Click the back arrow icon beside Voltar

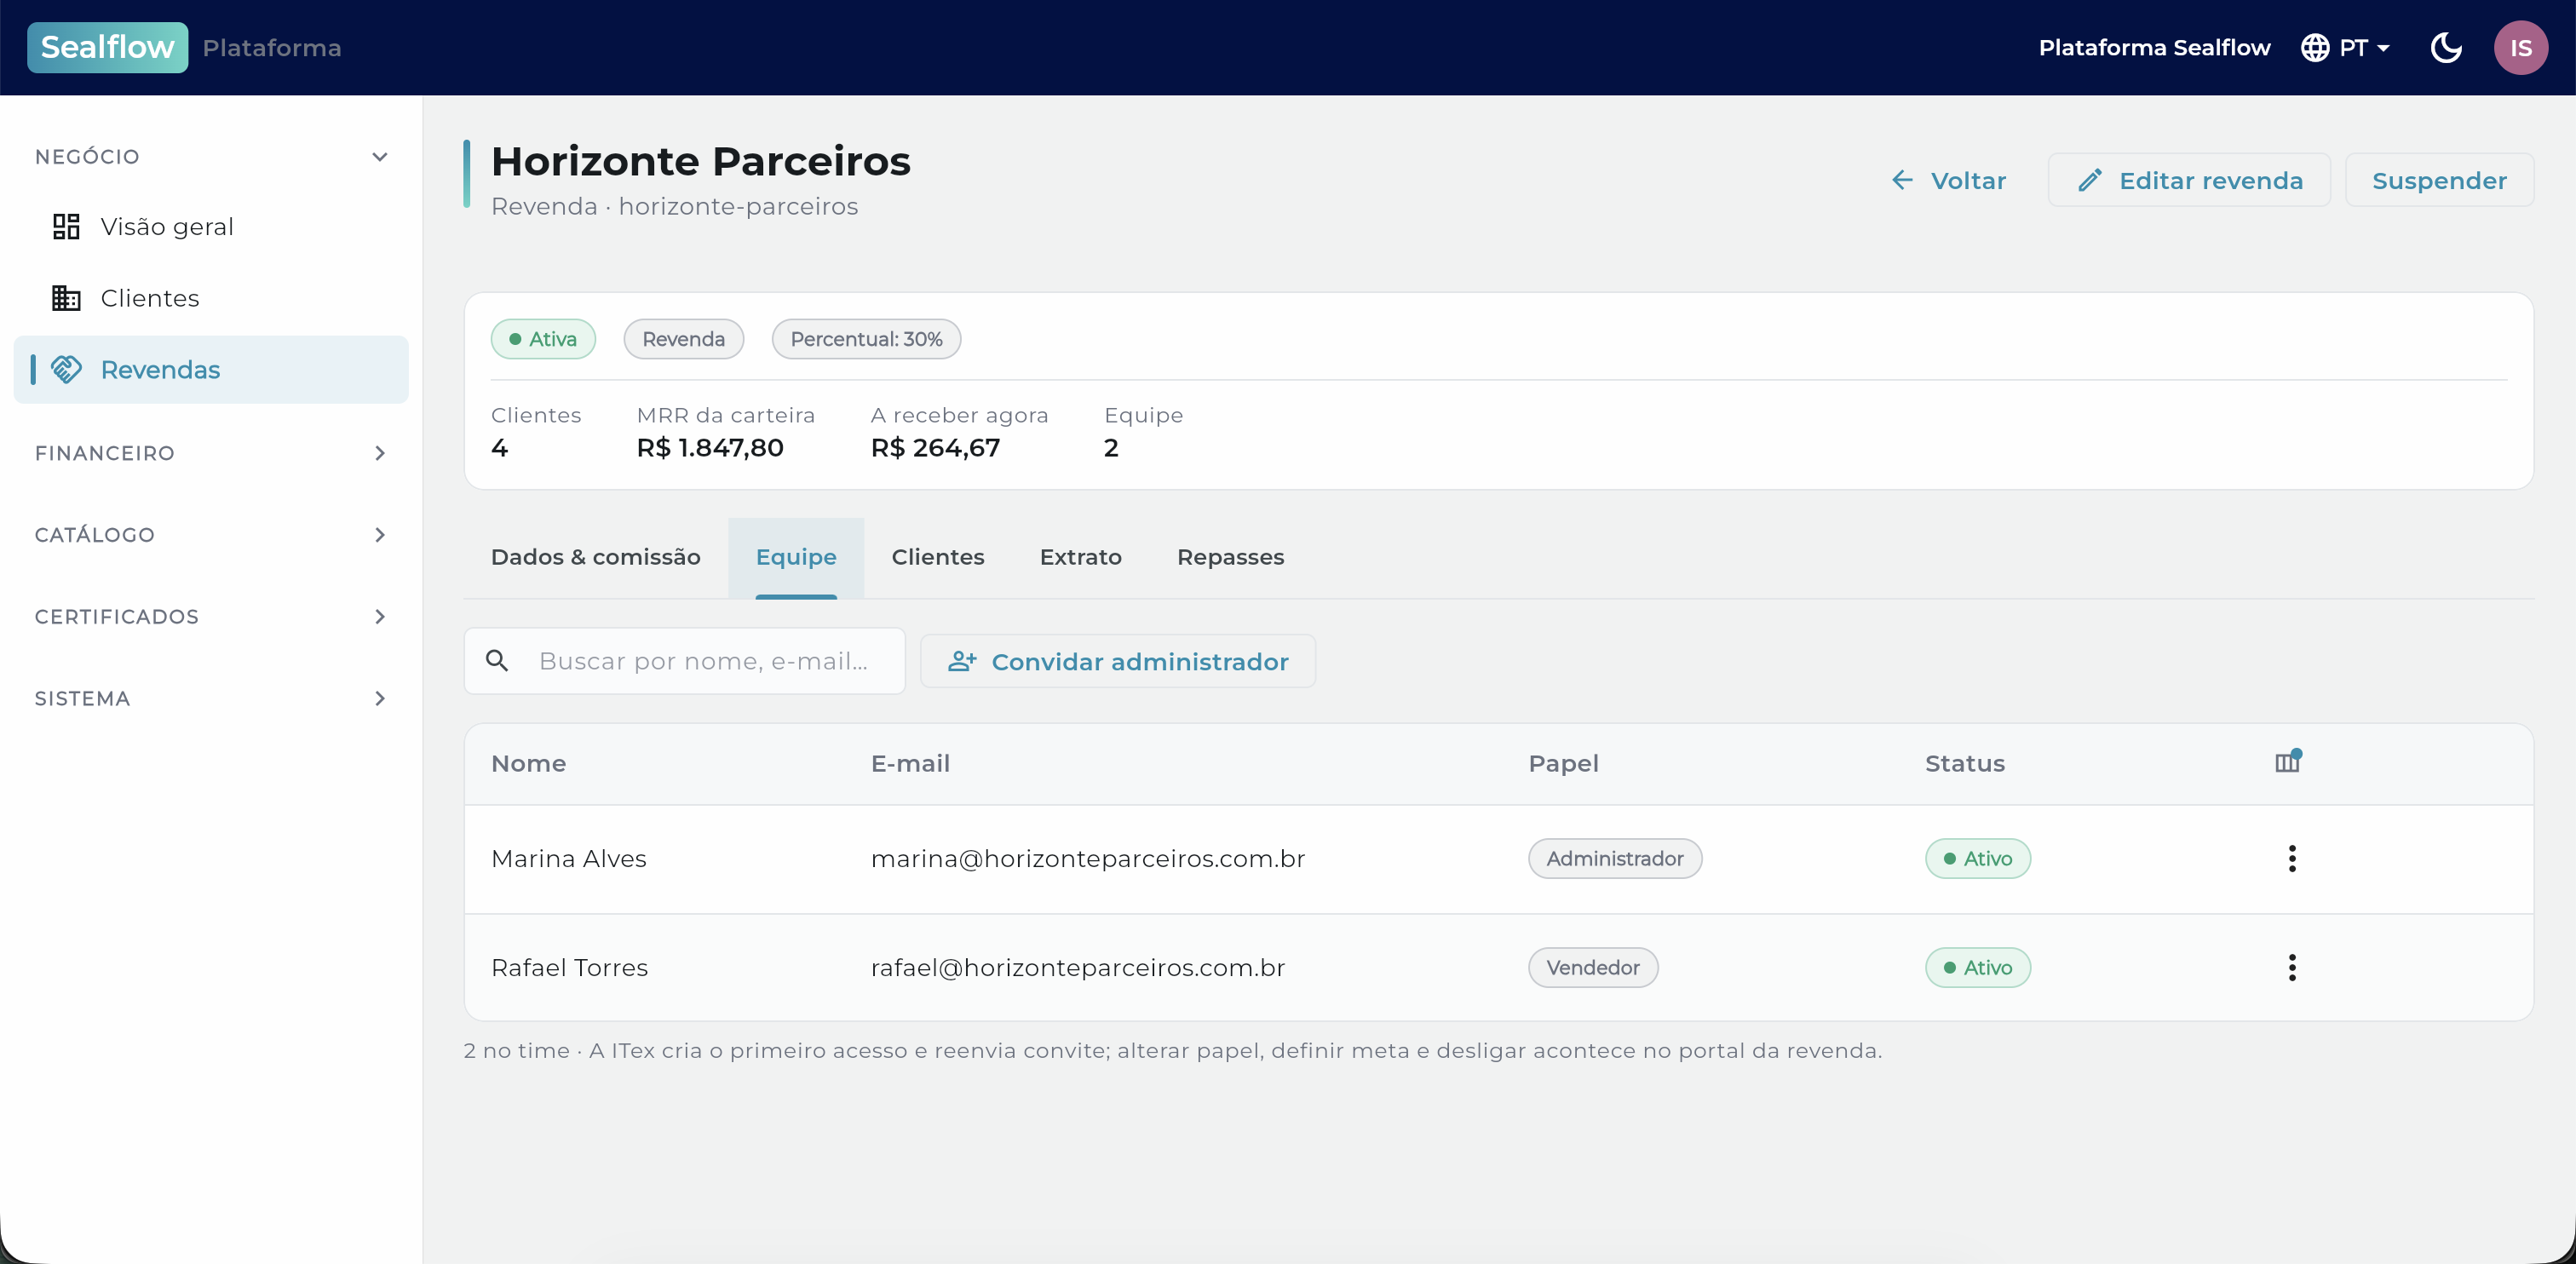[x=1902, y=180]
